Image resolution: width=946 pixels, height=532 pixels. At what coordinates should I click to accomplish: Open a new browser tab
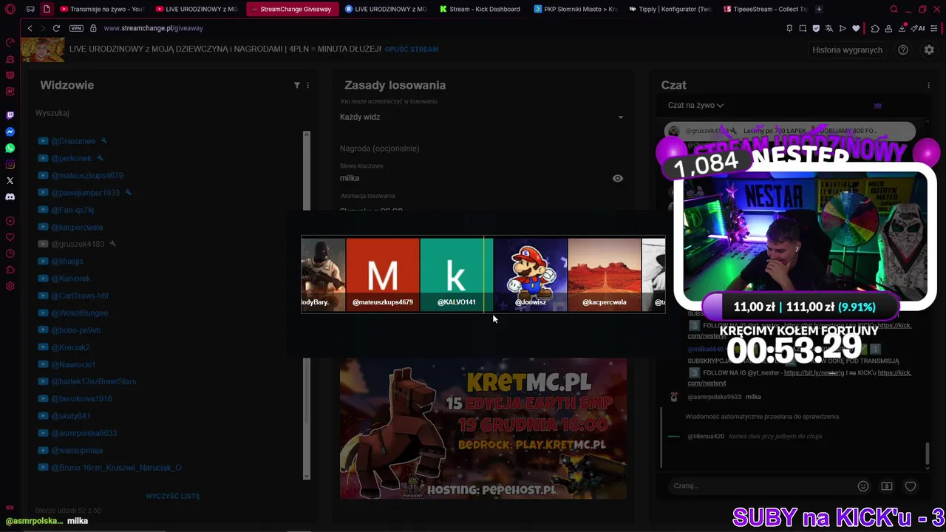[x=819, y=9]
